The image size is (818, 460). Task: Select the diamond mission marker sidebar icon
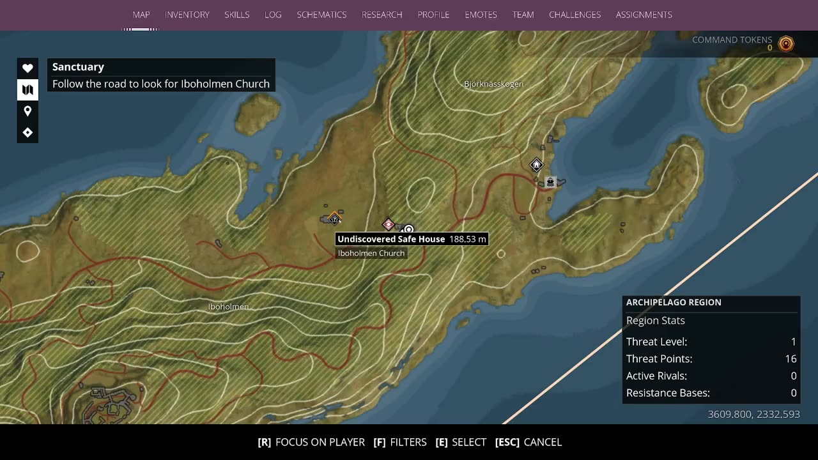point(27,132)
